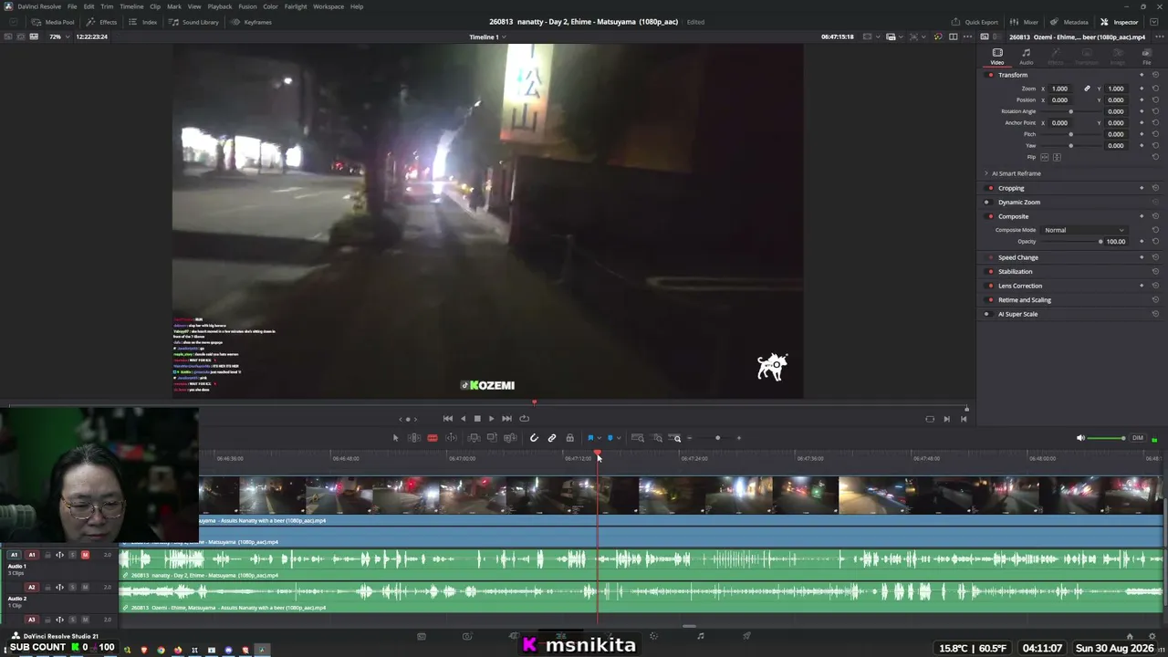Click the Opacity value field
The image size is (1168, 657).
1116,242
